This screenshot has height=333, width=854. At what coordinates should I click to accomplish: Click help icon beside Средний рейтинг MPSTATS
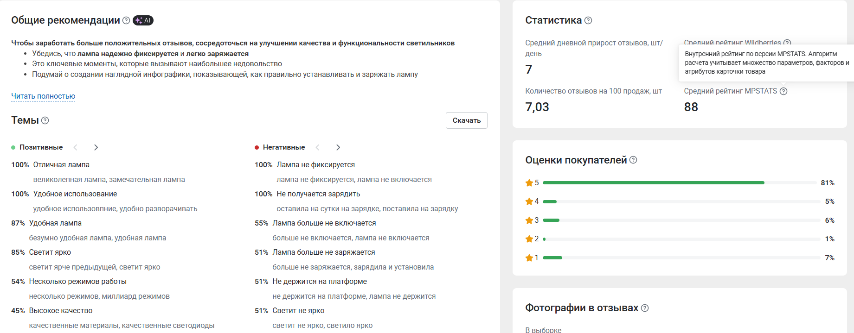783,91
